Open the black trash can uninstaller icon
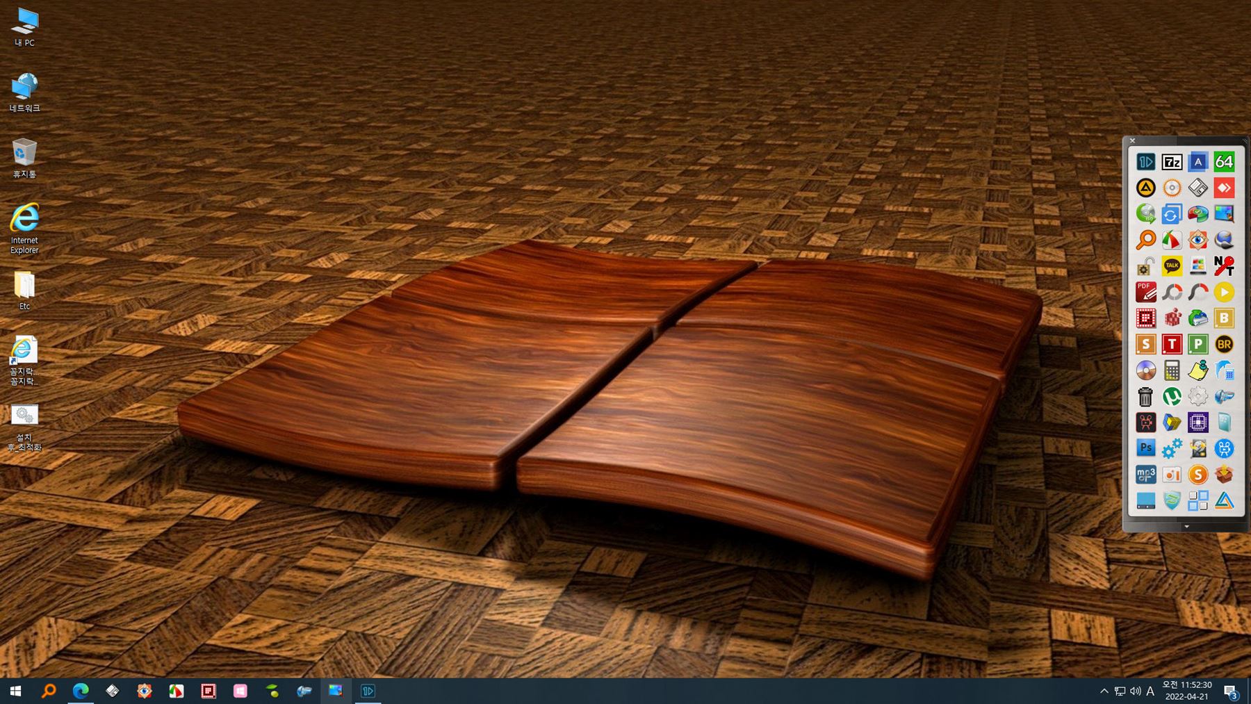Viewport: 1251px width, 704px height. tap(1145, 396)
